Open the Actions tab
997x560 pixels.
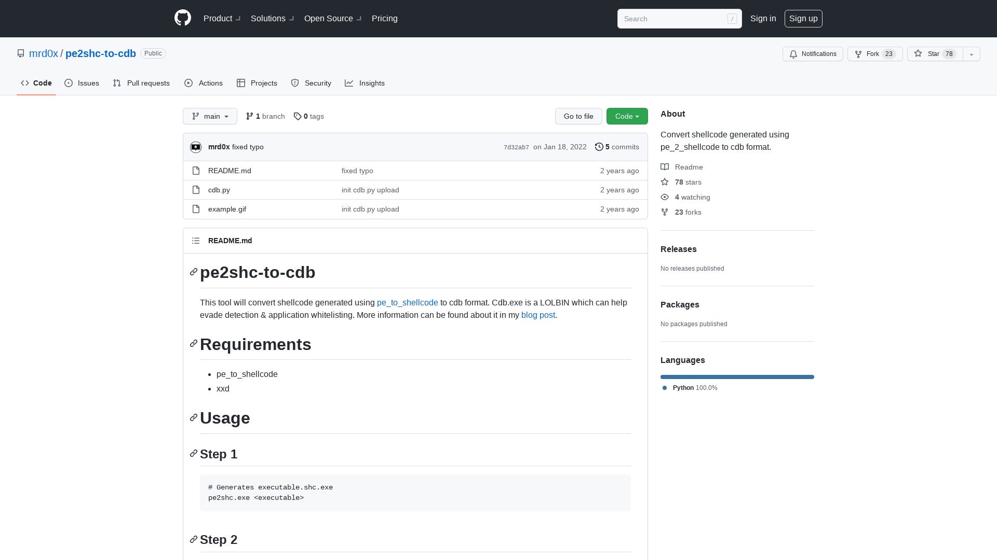click(204, 83)
